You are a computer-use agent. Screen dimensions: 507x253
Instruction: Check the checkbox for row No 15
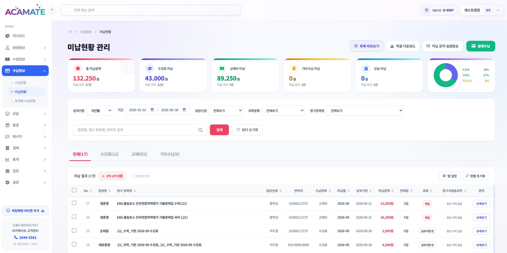tap(74, 230)
